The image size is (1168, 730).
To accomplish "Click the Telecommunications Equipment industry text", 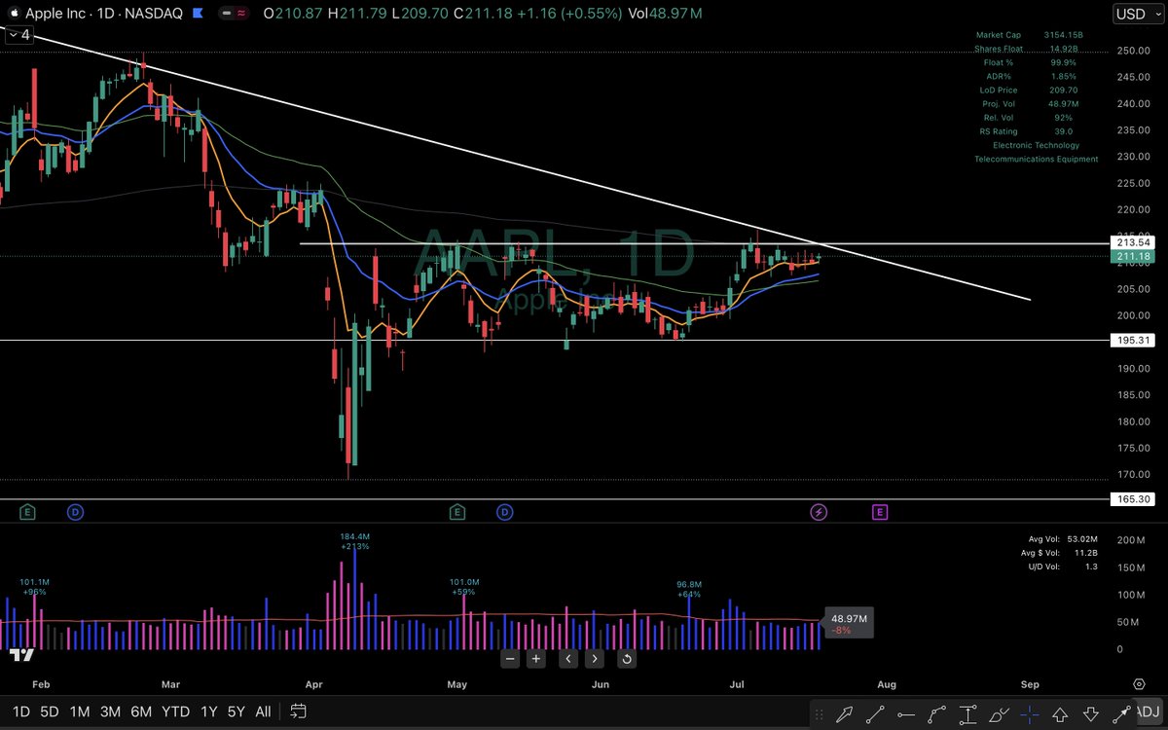I will (1036, 159).
